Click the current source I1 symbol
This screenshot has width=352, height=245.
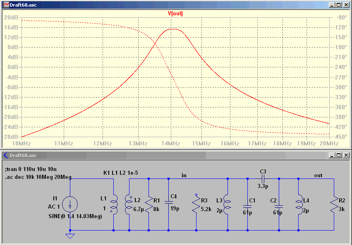[70, 204]
